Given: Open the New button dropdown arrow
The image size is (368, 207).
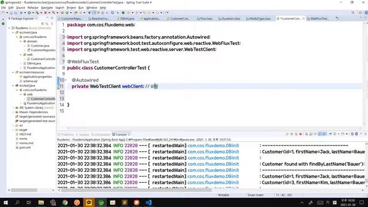Looking at the screenshot, I should pos(7,13).
